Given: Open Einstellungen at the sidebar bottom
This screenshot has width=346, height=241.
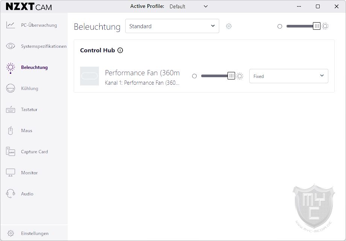Looking at the screenshot, I should pos(34,233).
